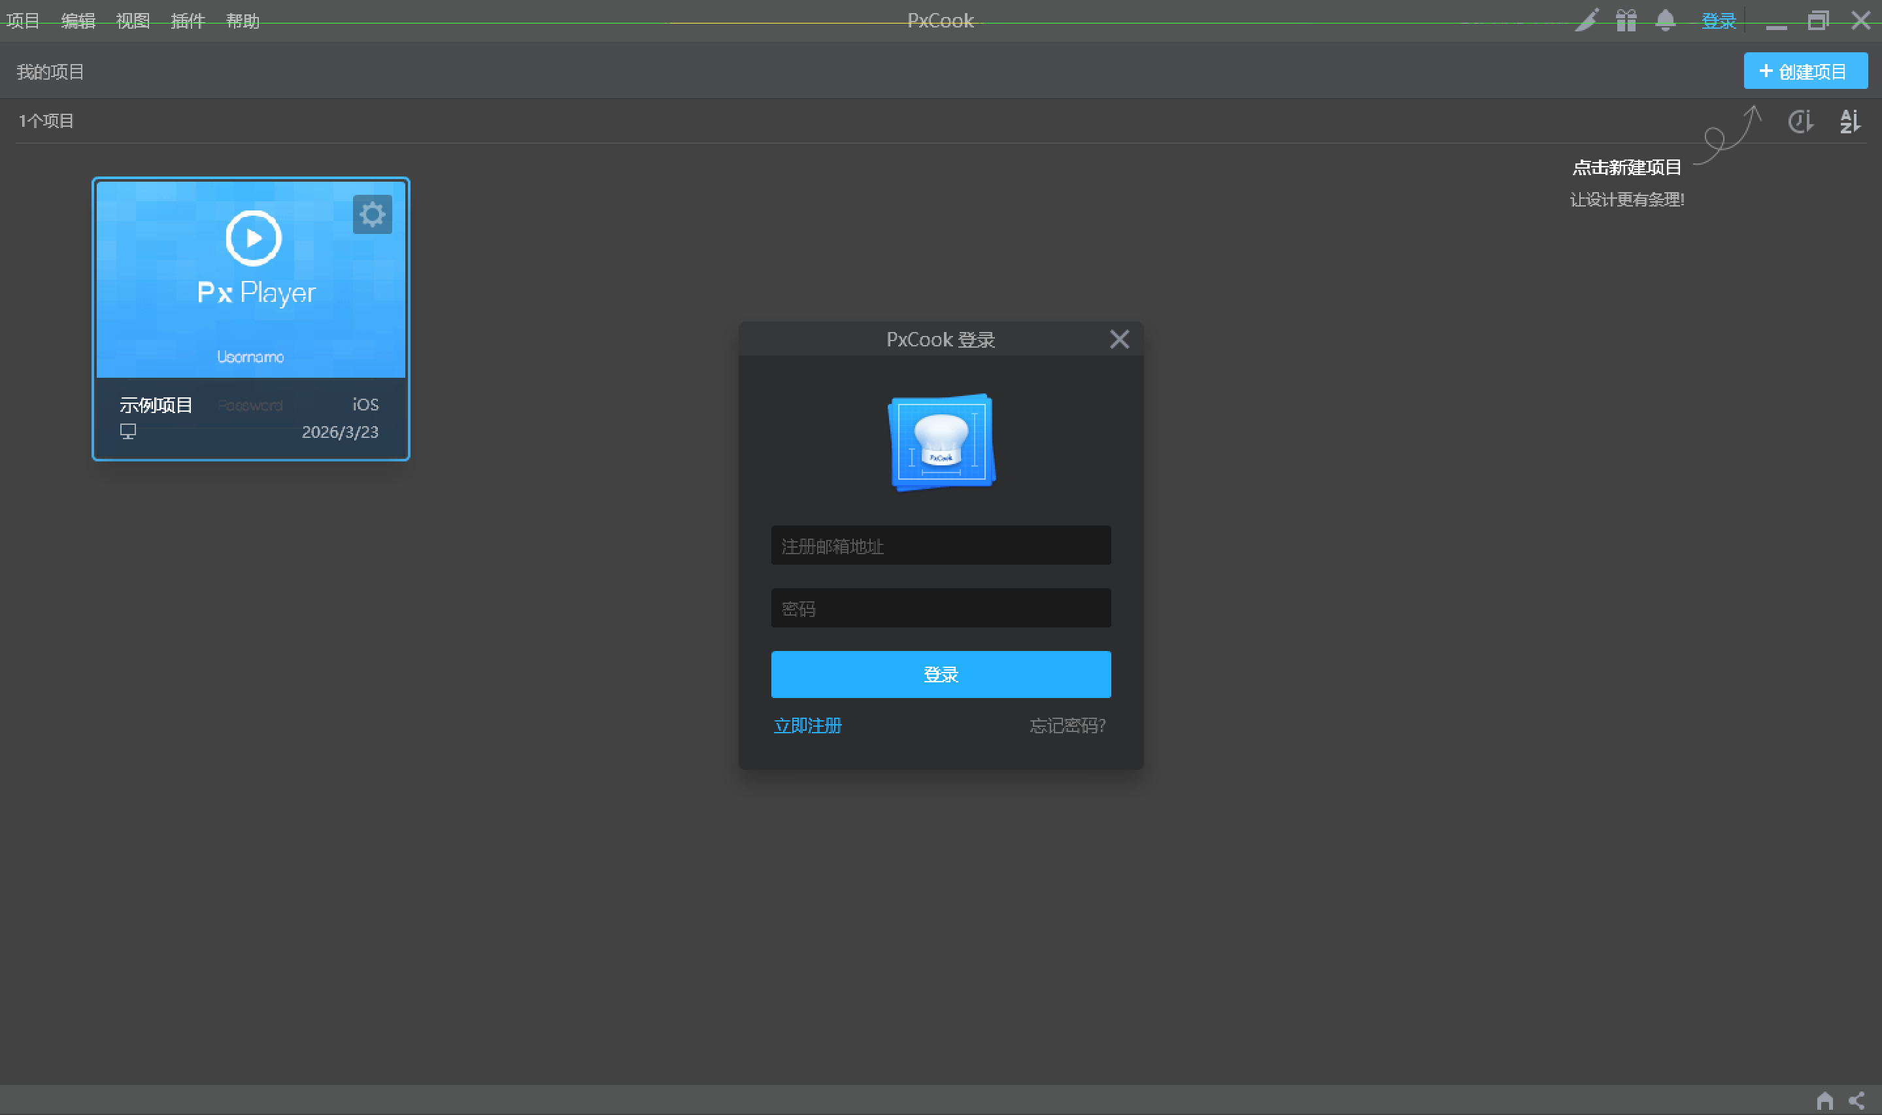Open the notifications bell
Viewport: 1882px width, 1115px height.
[x=1665, y=20]
